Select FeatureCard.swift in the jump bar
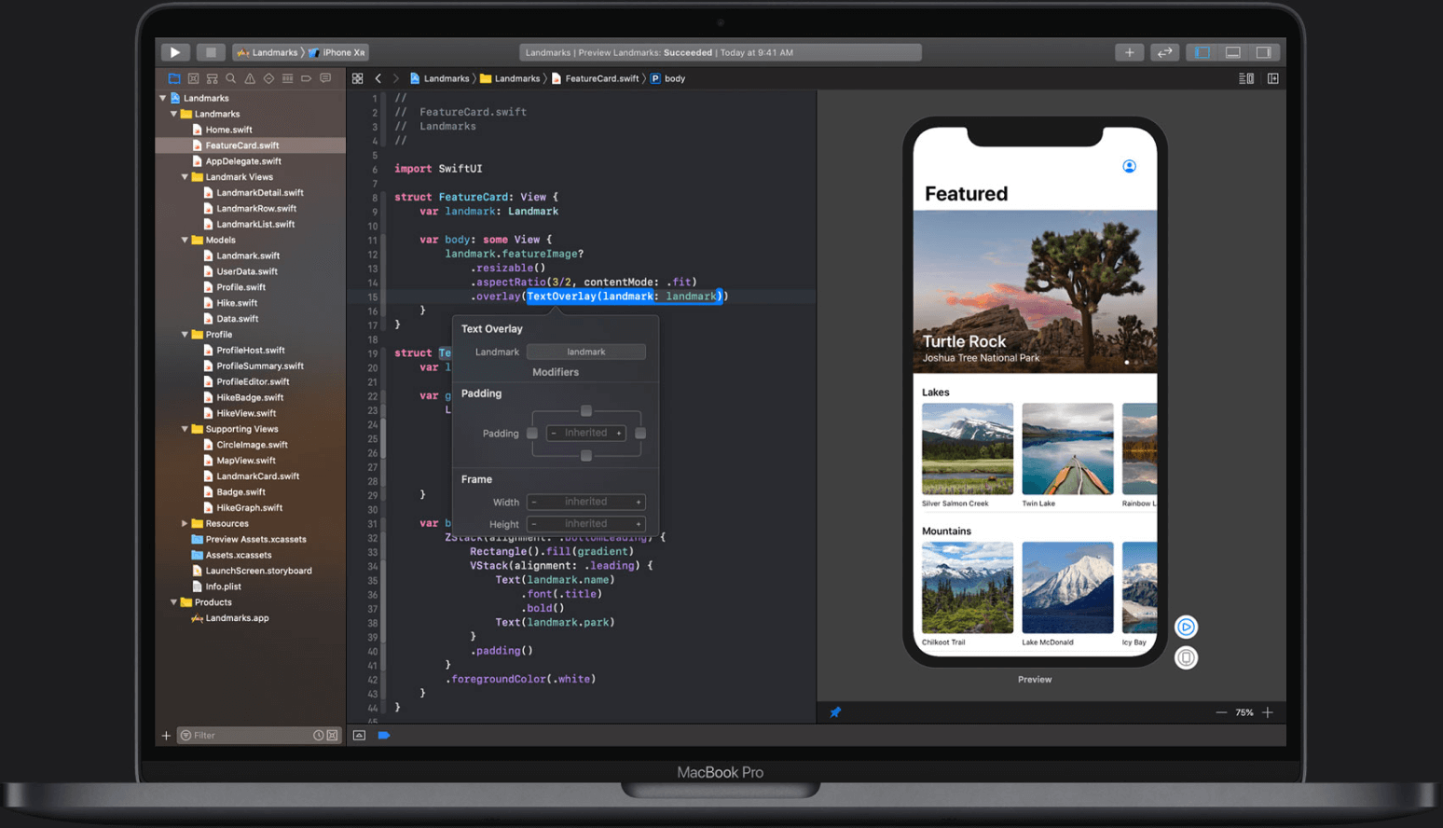Image resolution: width=1443 pixels, height=828 pixels. [601, 79]
